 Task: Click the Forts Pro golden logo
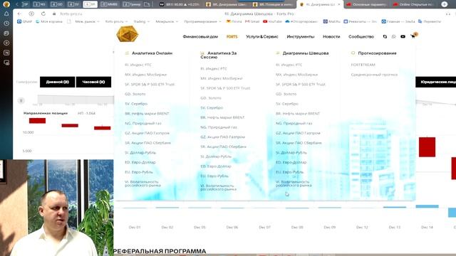[128, 34]
